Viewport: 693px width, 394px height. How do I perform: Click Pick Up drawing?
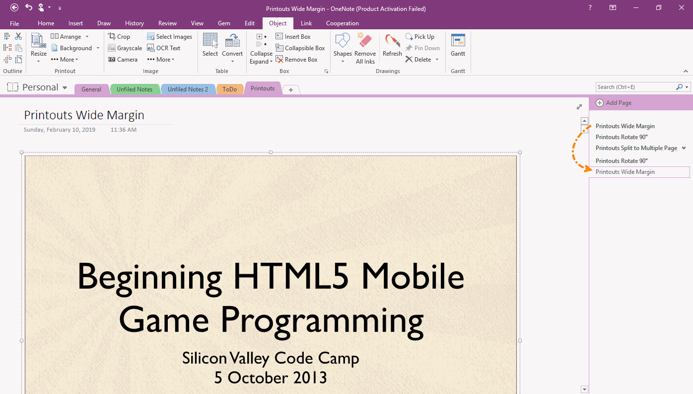pyautogui.click(x=420, y=37)
